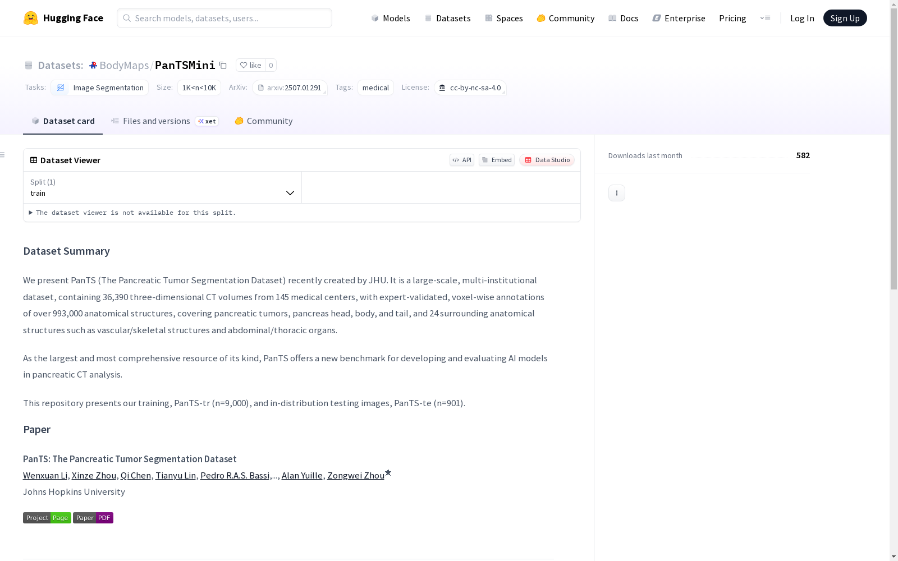Click the Embed button in Dataset Viewer

pyautogui.click(x=497, y=160)
